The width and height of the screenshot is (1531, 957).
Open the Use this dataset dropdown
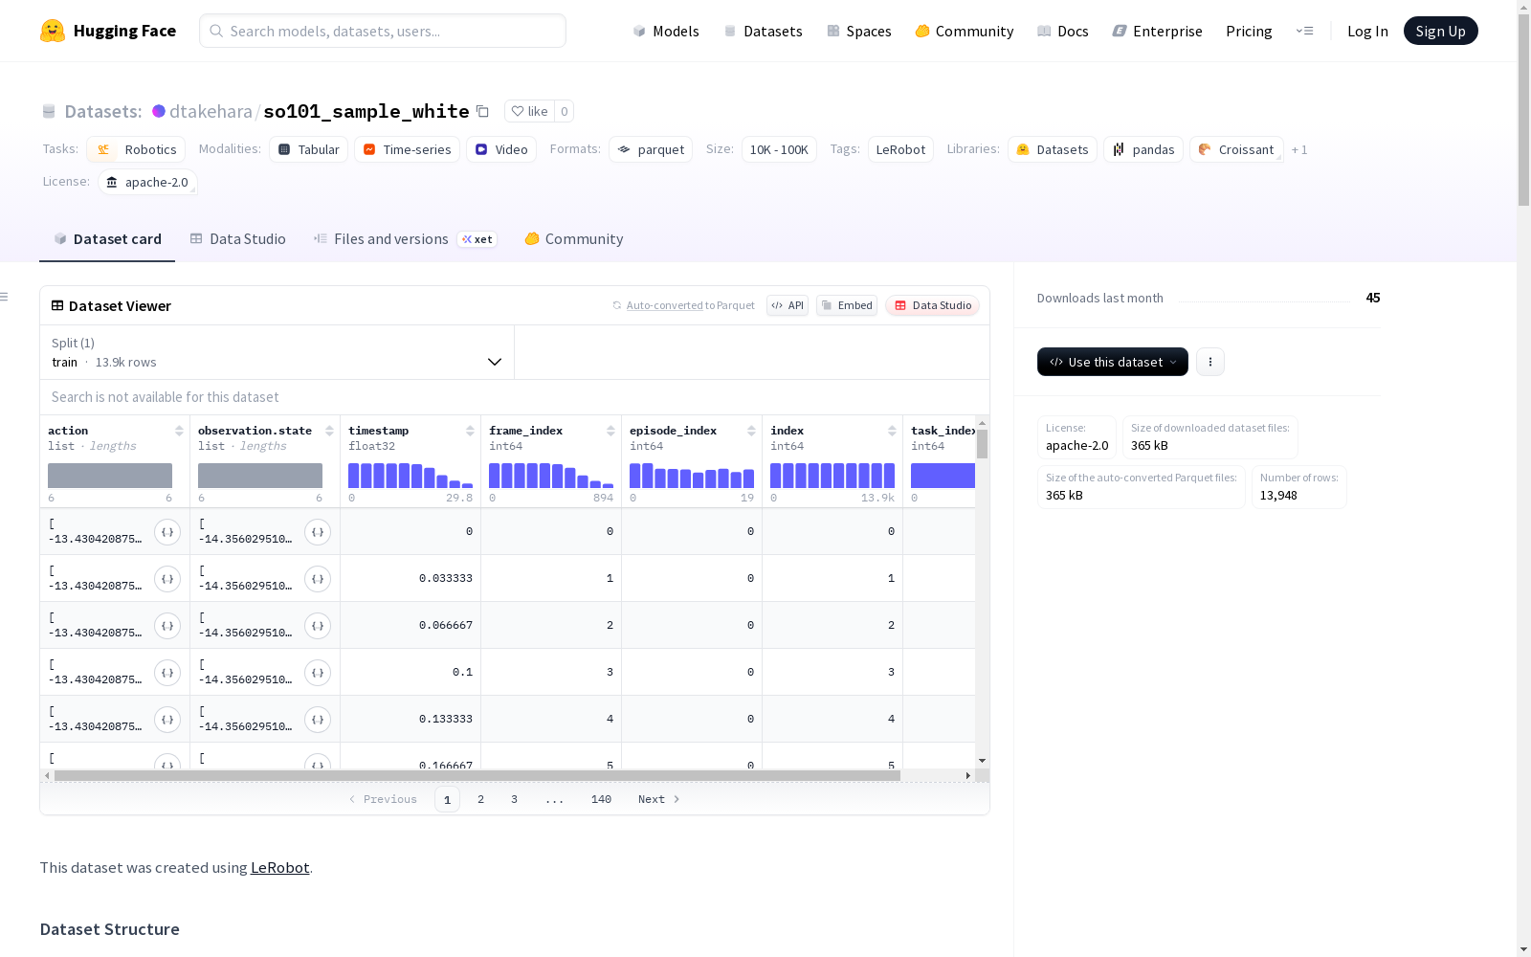tap(1113, 362)
